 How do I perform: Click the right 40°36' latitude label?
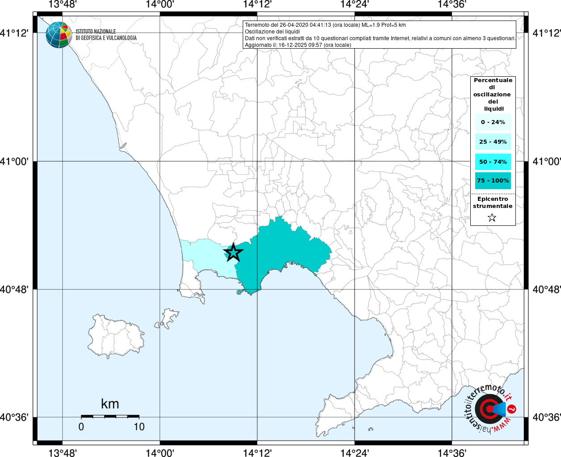(546, 417)
